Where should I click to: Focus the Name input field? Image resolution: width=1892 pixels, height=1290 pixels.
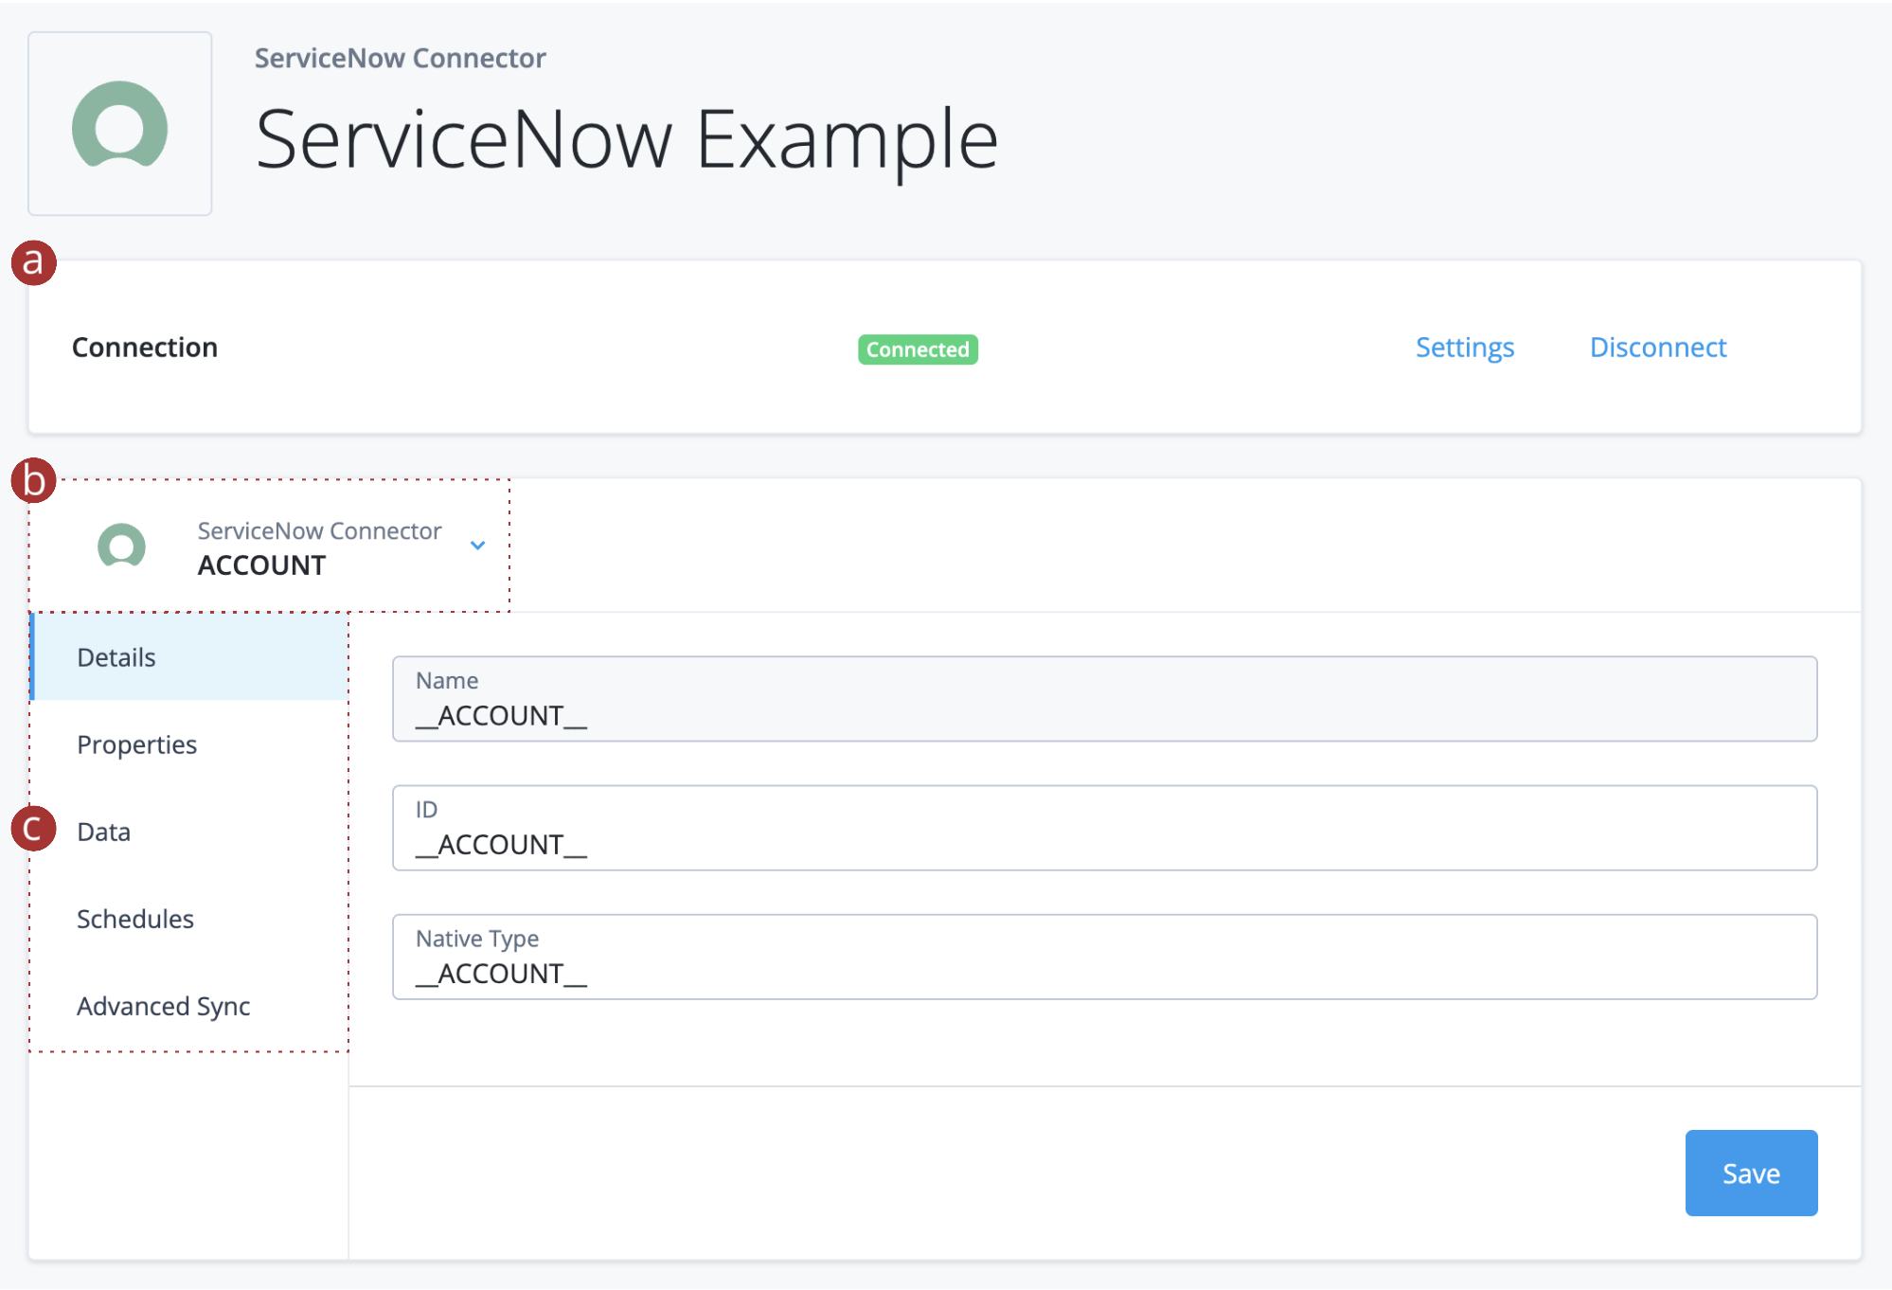(1104, 699)
